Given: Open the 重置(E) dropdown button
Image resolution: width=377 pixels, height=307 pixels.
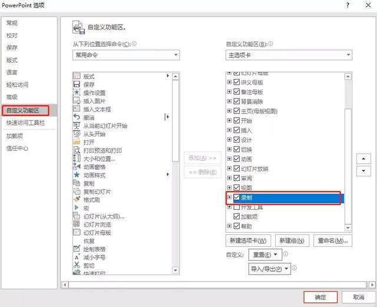Looking at the screenshot, I should pyautogui.click(x=265, y=255).
